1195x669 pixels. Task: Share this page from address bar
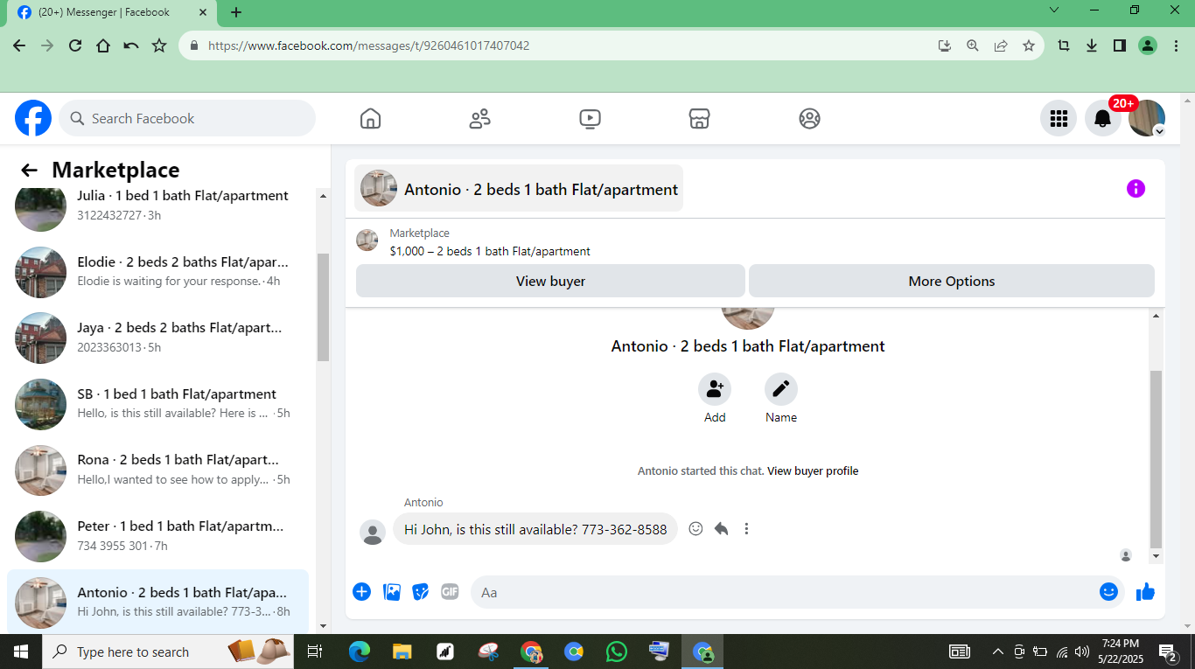coord(1001,45)
